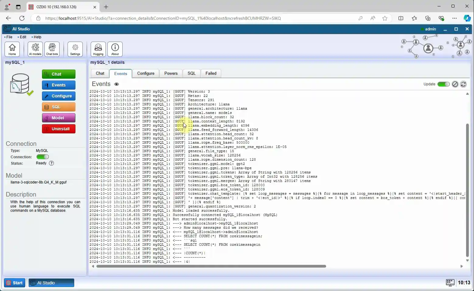Open the File menu

[9, 37]
